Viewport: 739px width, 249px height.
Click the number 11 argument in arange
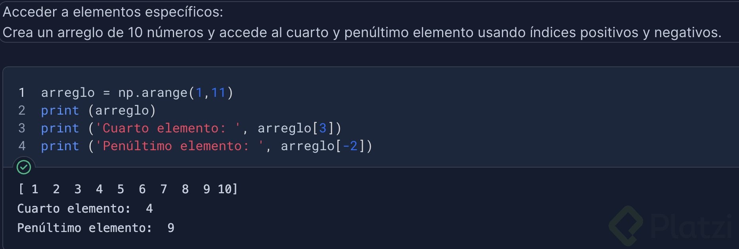(x=218, y=93)
